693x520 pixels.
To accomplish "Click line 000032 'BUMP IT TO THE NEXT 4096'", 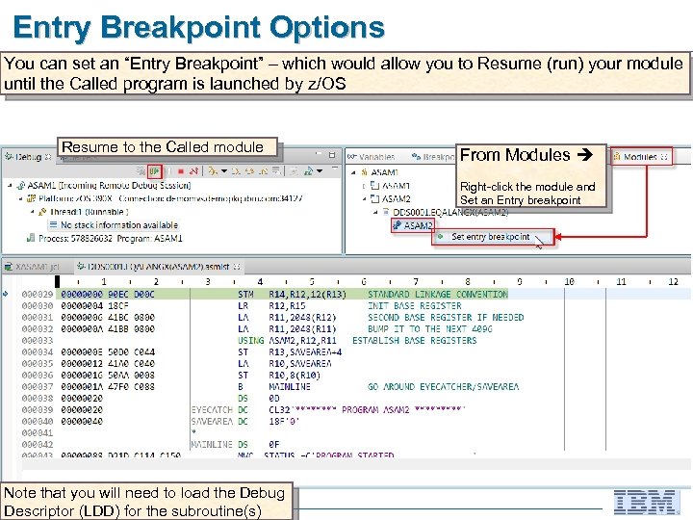I will point(430,329).
